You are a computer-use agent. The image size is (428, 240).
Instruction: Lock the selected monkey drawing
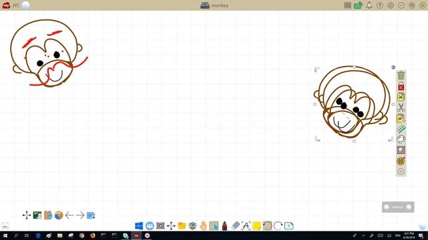pyautogui.click(x=401, y=86)
